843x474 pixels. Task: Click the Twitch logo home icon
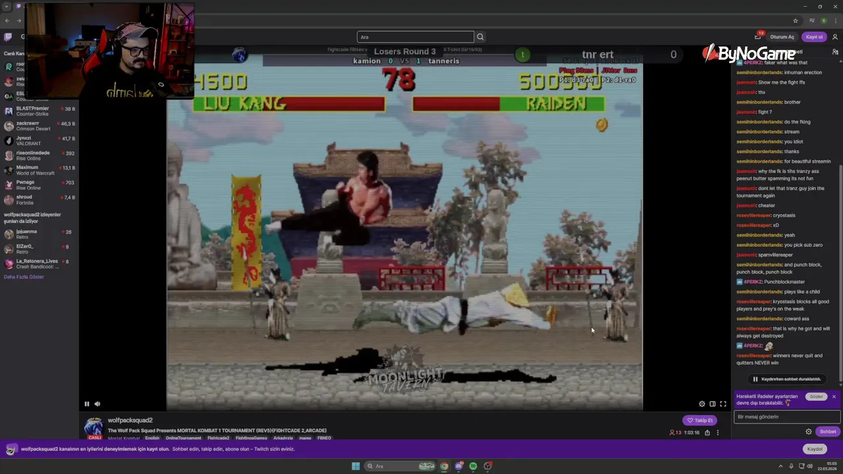8,37
